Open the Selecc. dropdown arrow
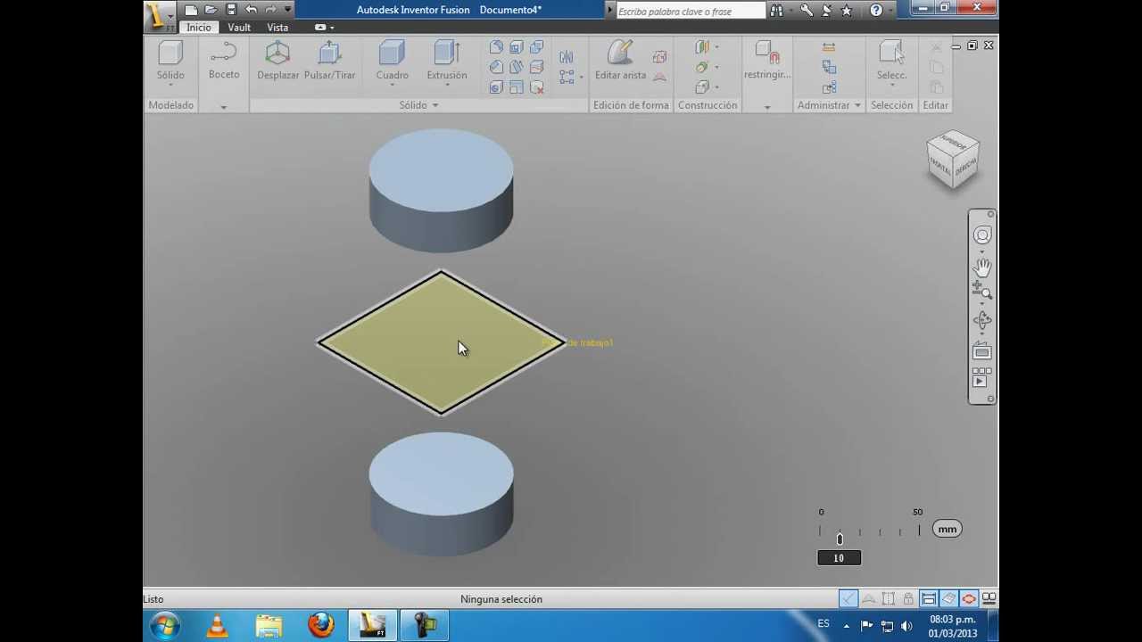 (x=891, y=85)
